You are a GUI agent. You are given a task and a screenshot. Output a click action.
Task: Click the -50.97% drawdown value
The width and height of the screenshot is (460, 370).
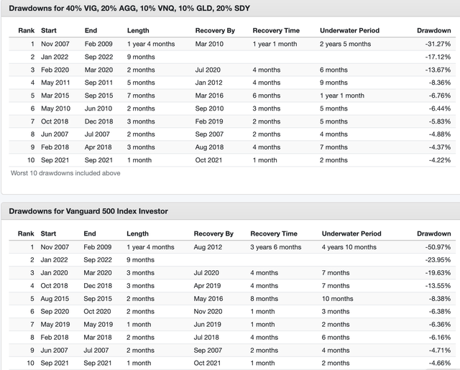[x=438, y=247]
